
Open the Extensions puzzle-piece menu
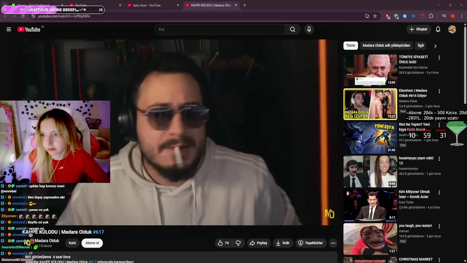coord(431,16)
